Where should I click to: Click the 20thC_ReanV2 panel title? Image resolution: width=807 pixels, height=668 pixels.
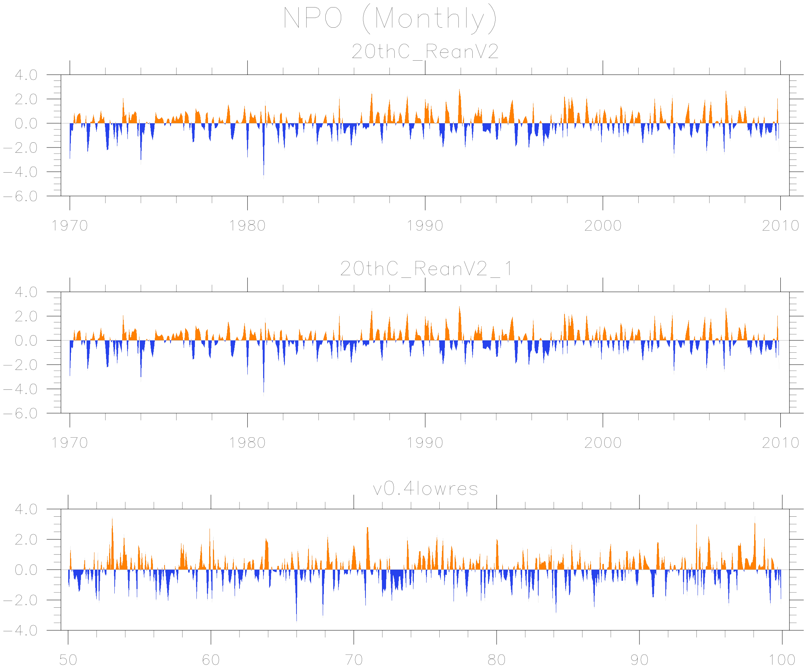coord(425,51)
